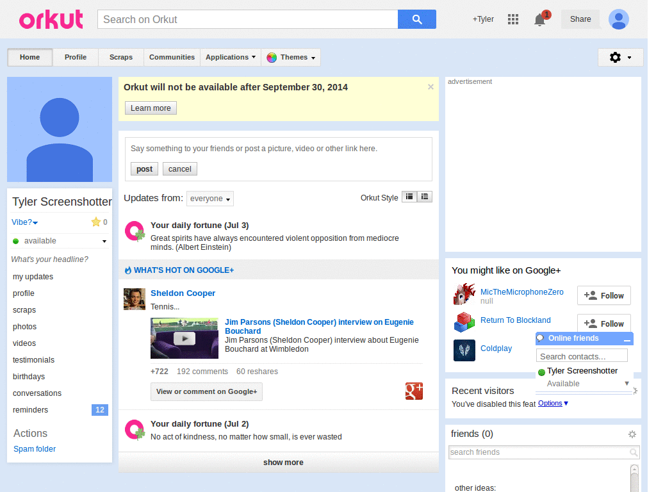Click the Search contacts field

(x=582, y=356)
